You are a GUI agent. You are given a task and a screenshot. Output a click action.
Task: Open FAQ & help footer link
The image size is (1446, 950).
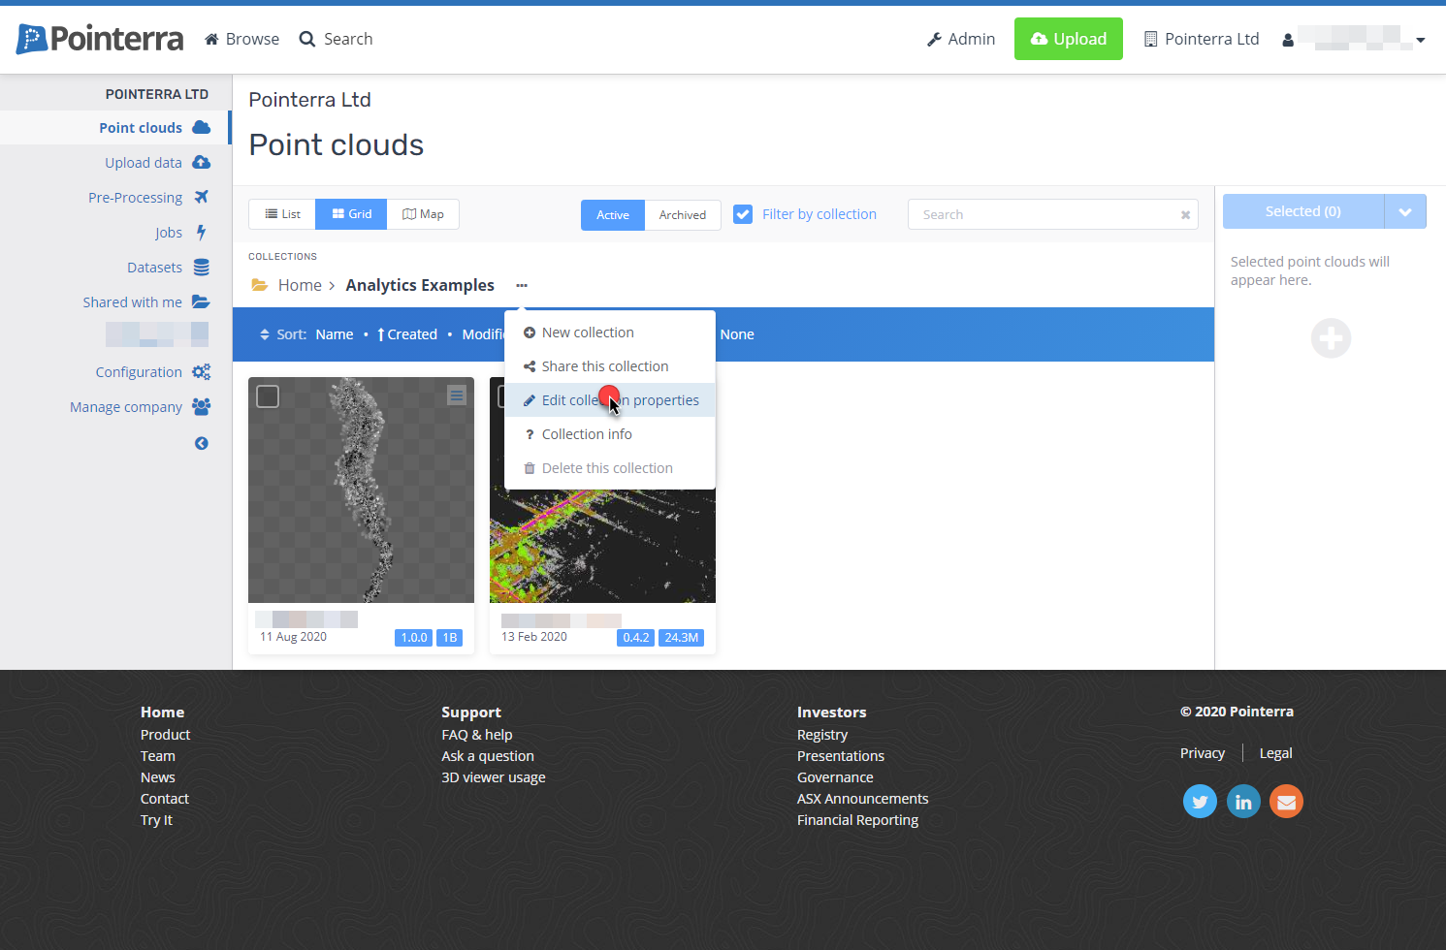(x=477, y=735)
